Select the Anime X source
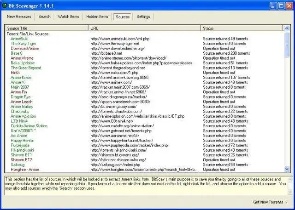 (x=18, y=82)
